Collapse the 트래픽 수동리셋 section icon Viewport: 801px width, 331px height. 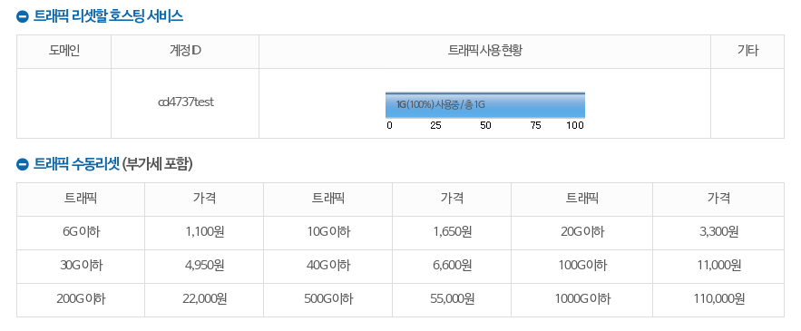22,164
